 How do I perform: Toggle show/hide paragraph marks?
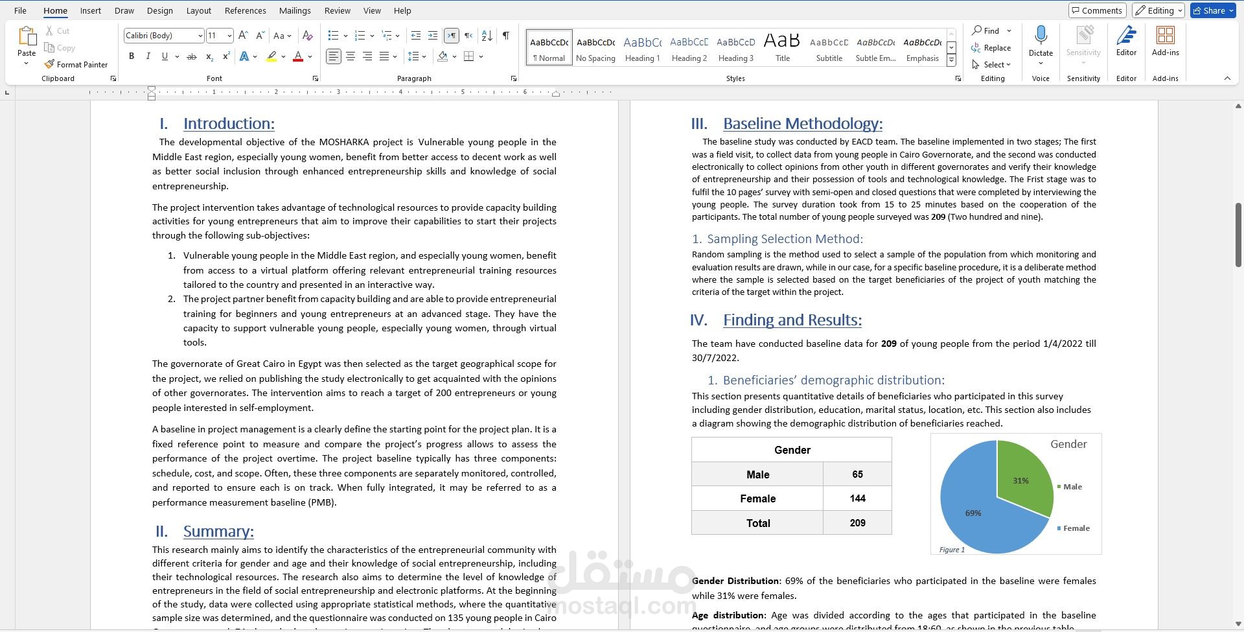pyautogui.click(x=505, y=36)
